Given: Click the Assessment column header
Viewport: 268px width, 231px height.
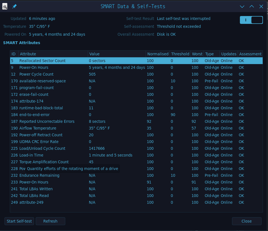Looking at the screenshot, I should (250, 54).
